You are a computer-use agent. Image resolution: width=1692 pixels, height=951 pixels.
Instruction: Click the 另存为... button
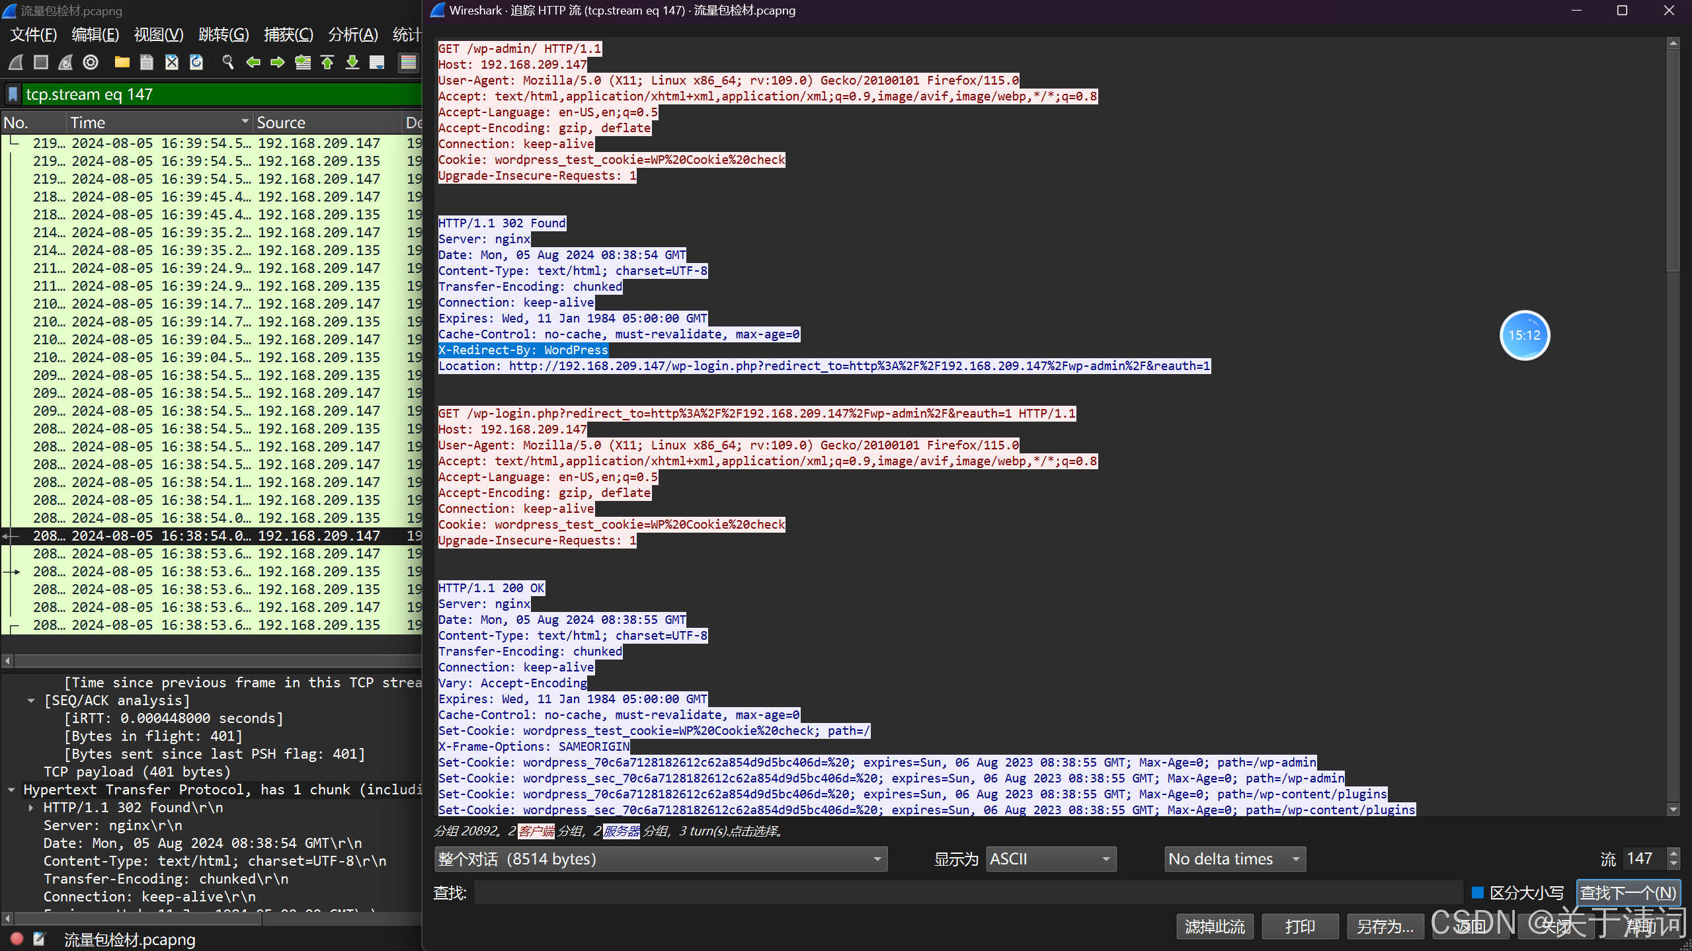[1385, 927]
